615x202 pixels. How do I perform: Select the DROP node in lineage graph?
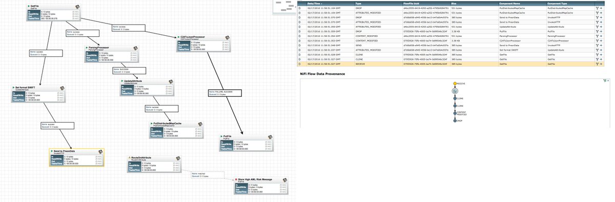click(x=455, y=121)
